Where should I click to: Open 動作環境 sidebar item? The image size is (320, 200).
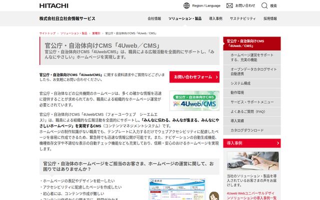[x=252, y=92]
